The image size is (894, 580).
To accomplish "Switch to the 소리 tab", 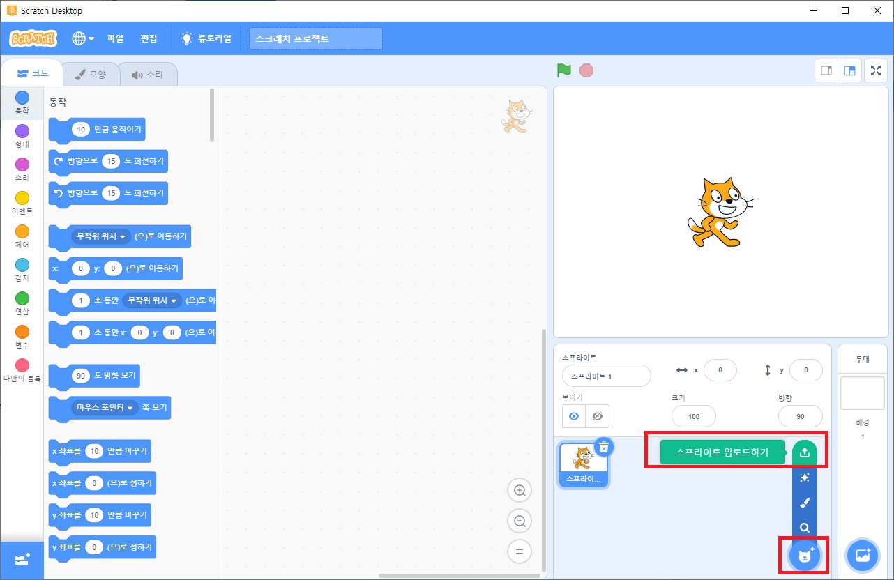I will pos(147,74).
